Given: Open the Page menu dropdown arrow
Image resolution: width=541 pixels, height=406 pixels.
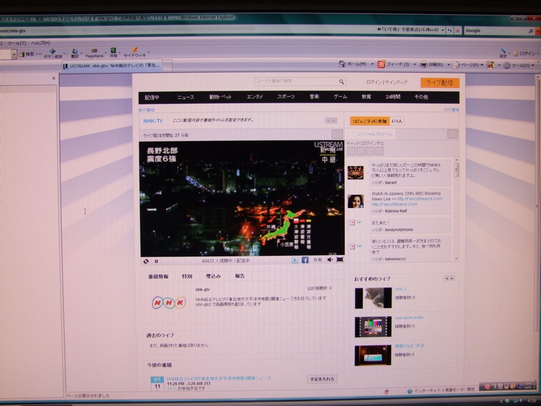Looking at the screenshot, I should (x=482, y=65).
